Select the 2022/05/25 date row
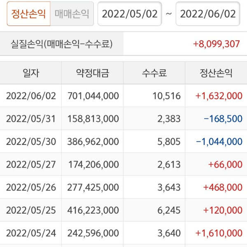The height and width of the screenshot is (247, 247). [x=31, y=210]
